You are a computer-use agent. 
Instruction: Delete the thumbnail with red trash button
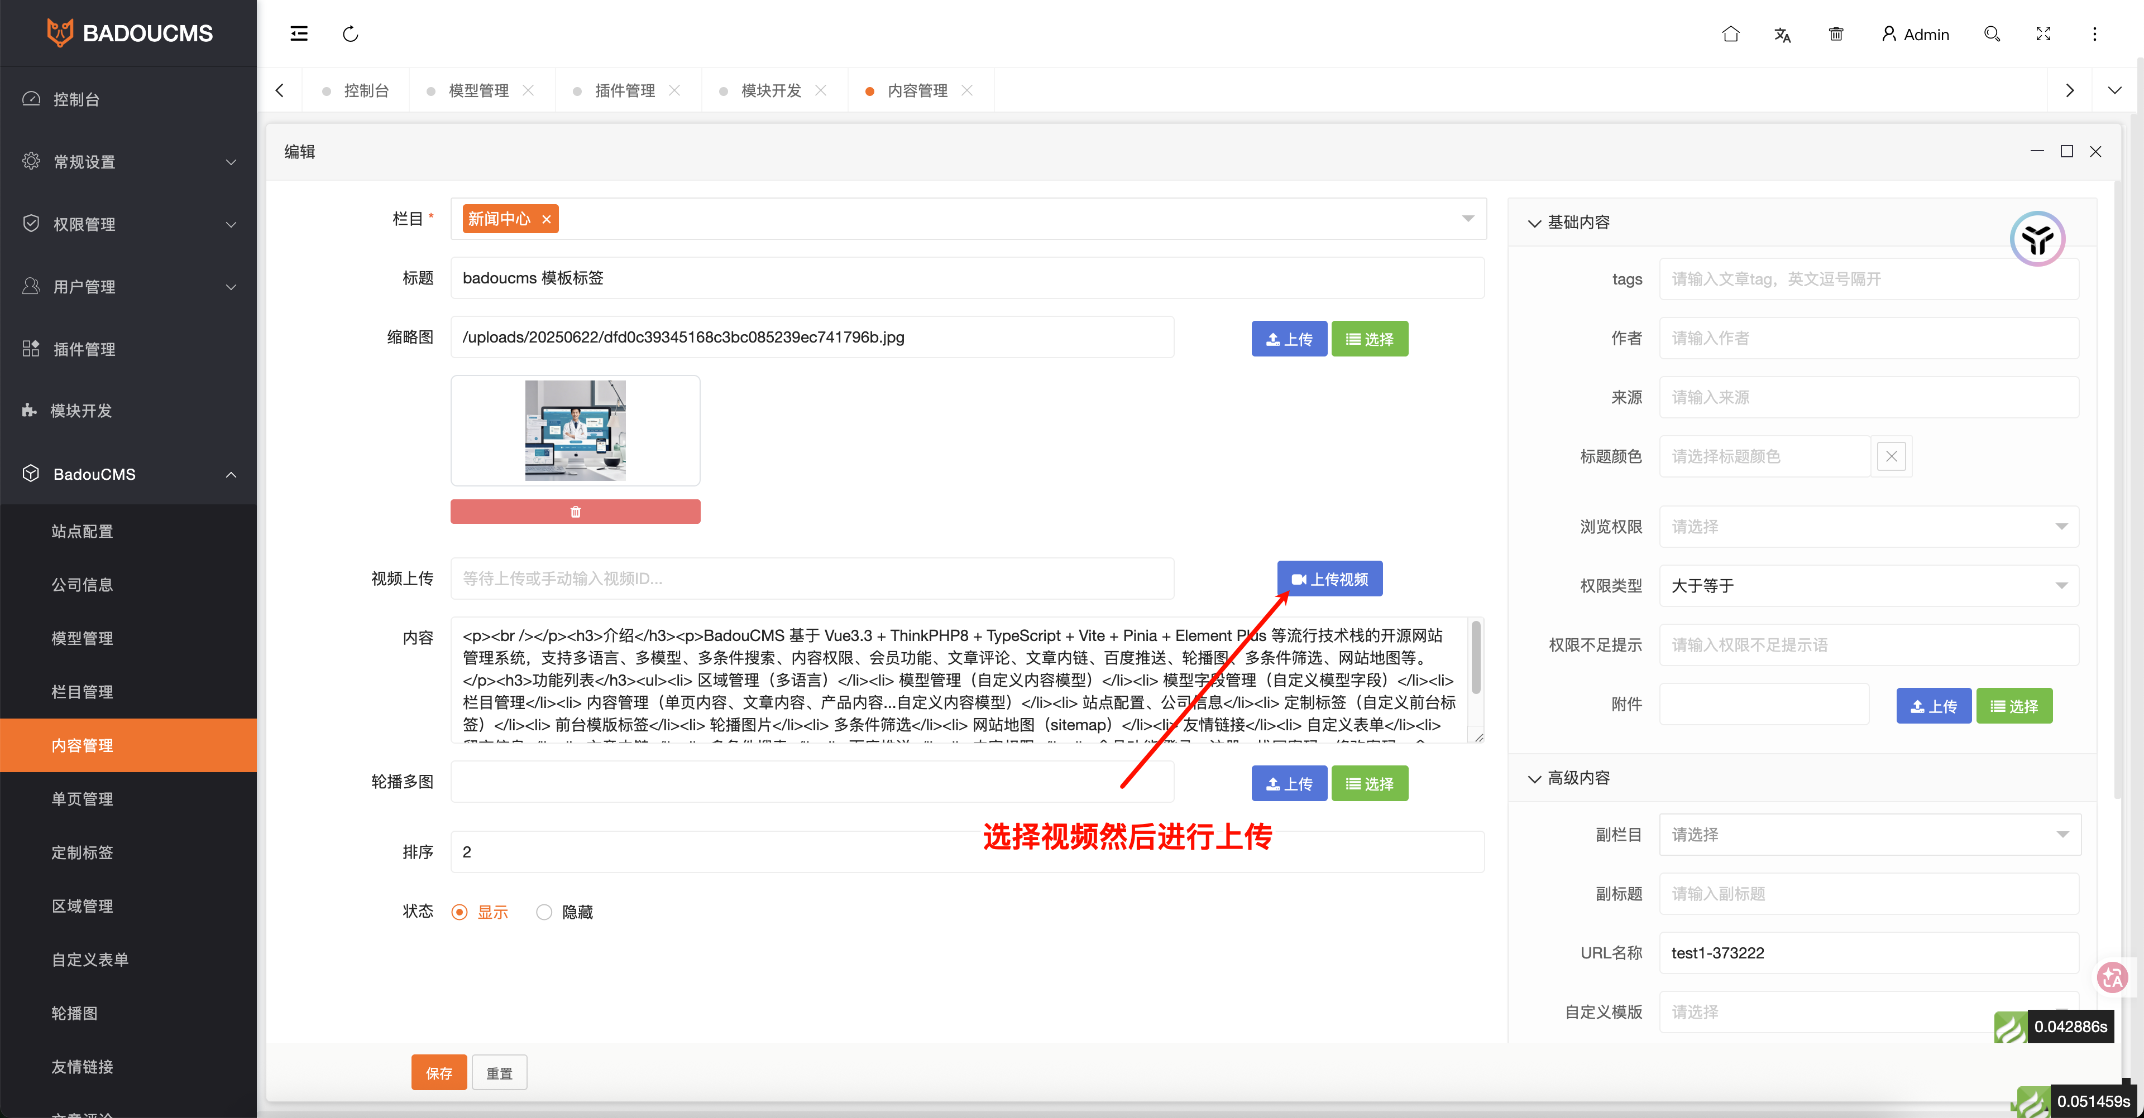(575, 511)
